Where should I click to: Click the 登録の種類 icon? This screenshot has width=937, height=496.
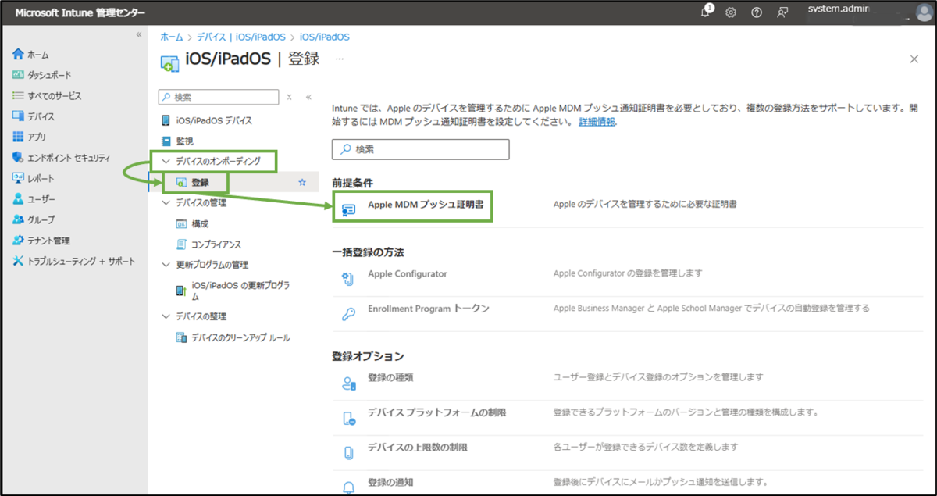point(348,383)
